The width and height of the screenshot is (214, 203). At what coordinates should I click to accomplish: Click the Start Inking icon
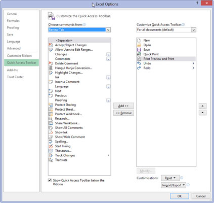[x=51, y=146]
